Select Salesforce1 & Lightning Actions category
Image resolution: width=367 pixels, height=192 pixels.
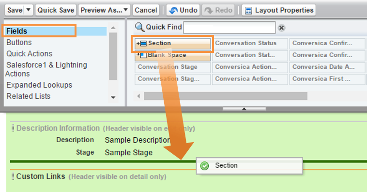(x=46, y=69)
